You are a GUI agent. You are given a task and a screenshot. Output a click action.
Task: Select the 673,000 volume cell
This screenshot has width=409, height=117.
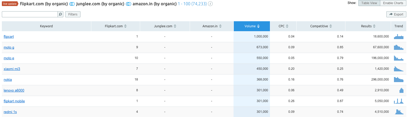pos(252,47)
